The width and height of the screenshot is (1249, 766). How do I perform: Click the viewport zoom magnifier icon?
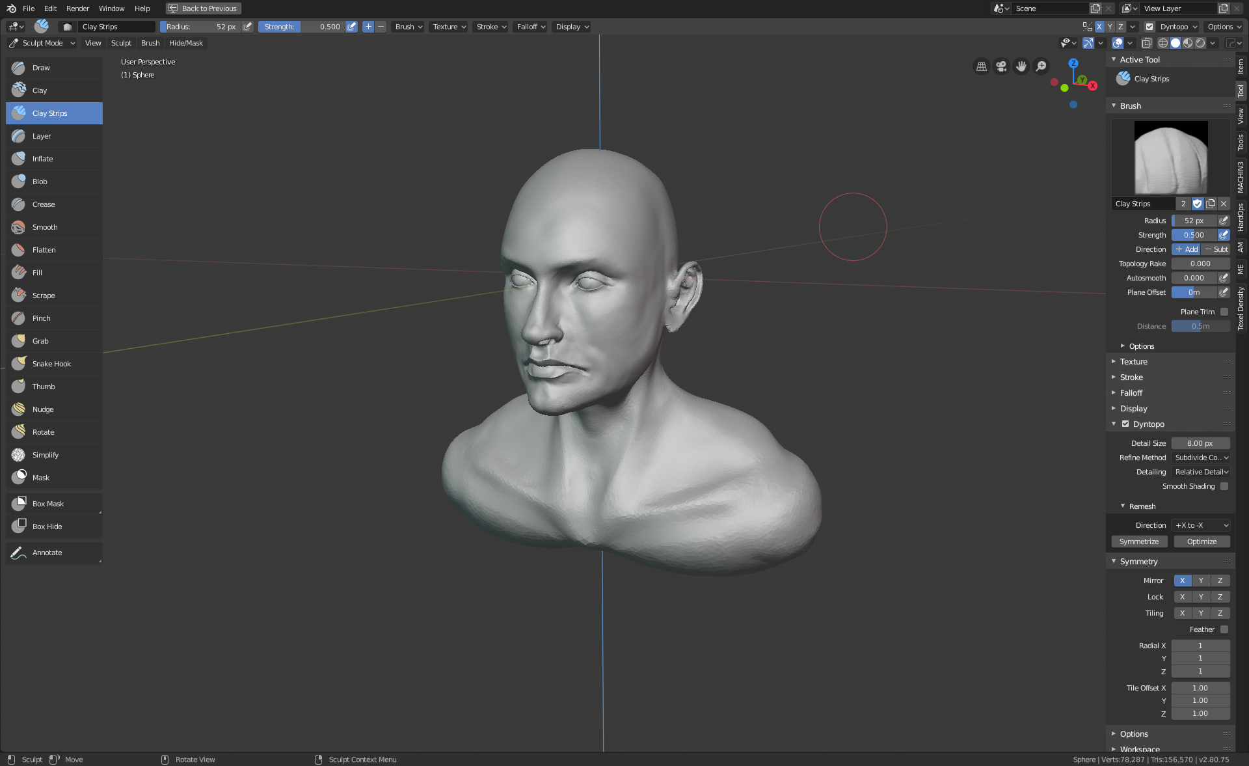[x=1041, y=66]
